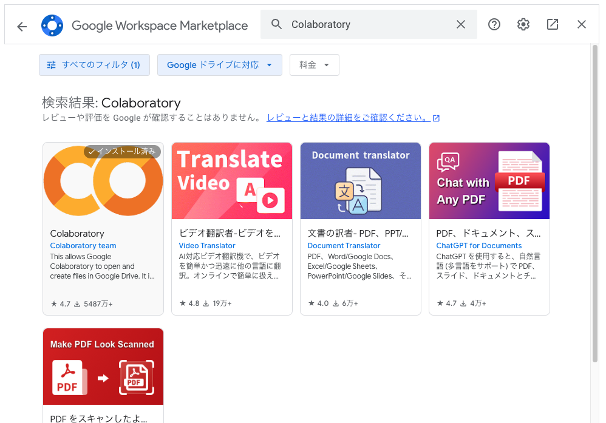
Task: Open Marketplace in a new window
Action: 553,24
